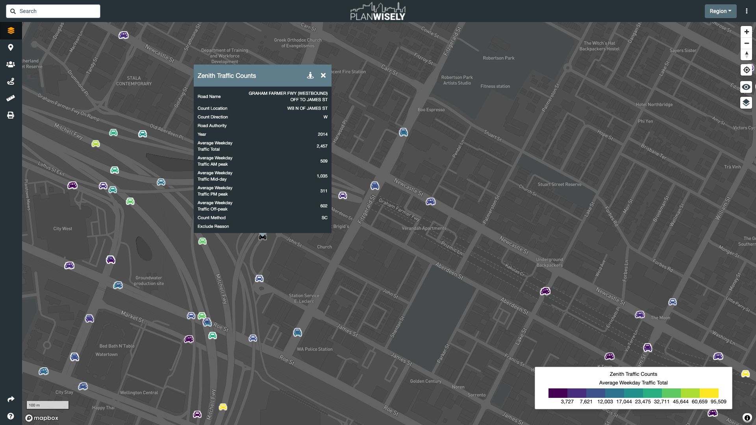
Task: Select the route tool in sidebar
Action: [x=11, y=81]
